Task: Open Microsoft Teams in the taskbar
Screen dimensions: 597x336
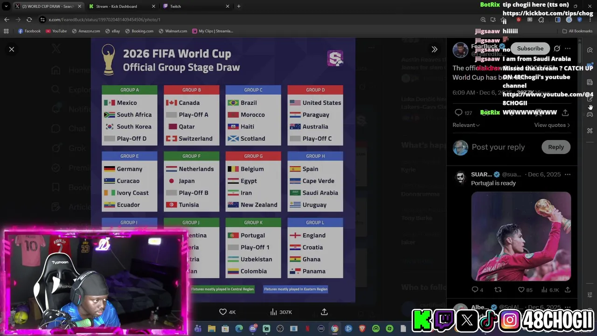Action: [198, 329]
